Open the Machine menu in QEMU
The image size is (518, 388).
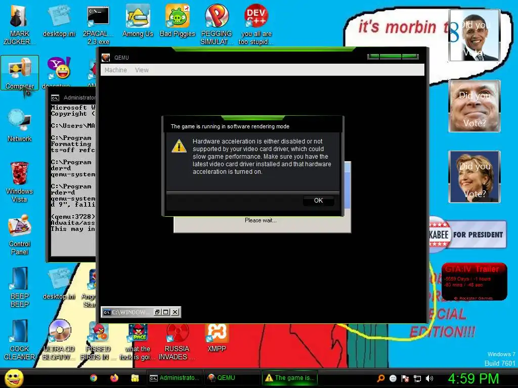click(116, 70)
